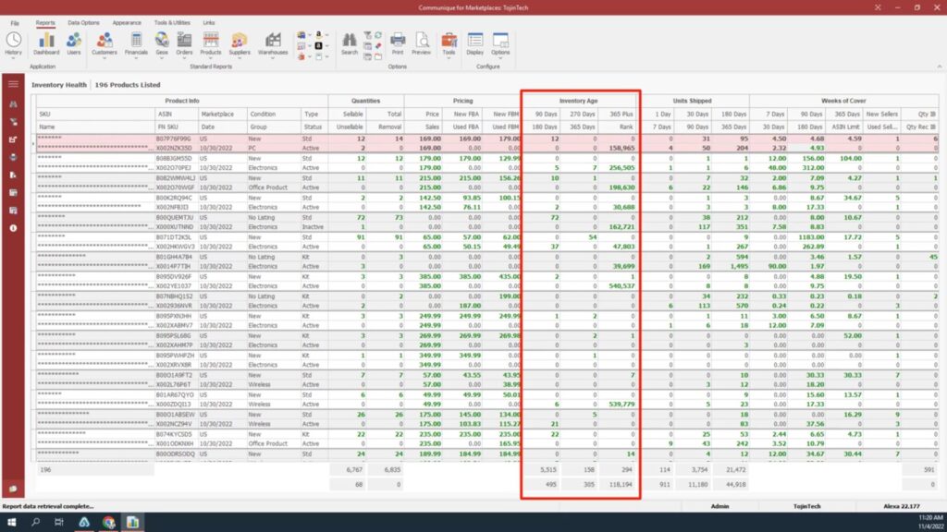Click the Users icon in Application group
This screenshot has width=947, height=532.
click(x=74, y=42)
